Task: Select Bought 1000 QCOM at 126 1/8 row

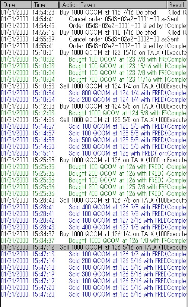Action: coord(94,241)
